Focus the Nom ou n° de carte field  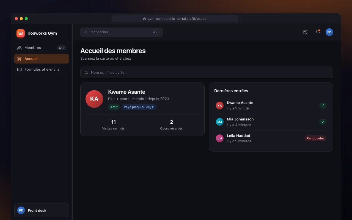tap(207, 72)
